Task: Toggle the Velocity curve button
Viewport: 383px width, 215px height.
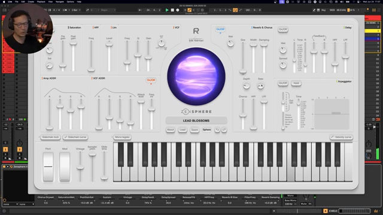Action: click(x=341, y=137)
